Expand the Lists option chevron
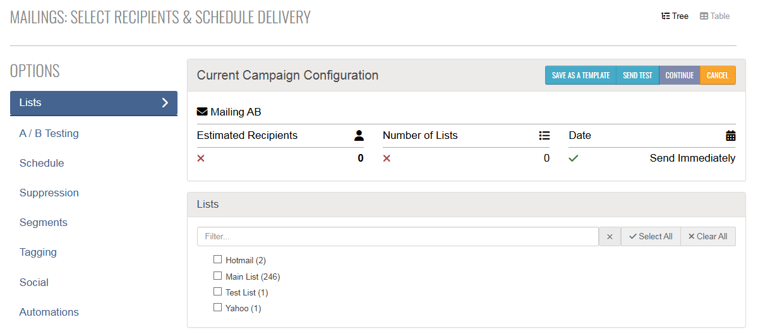 (x=165, y=103)
